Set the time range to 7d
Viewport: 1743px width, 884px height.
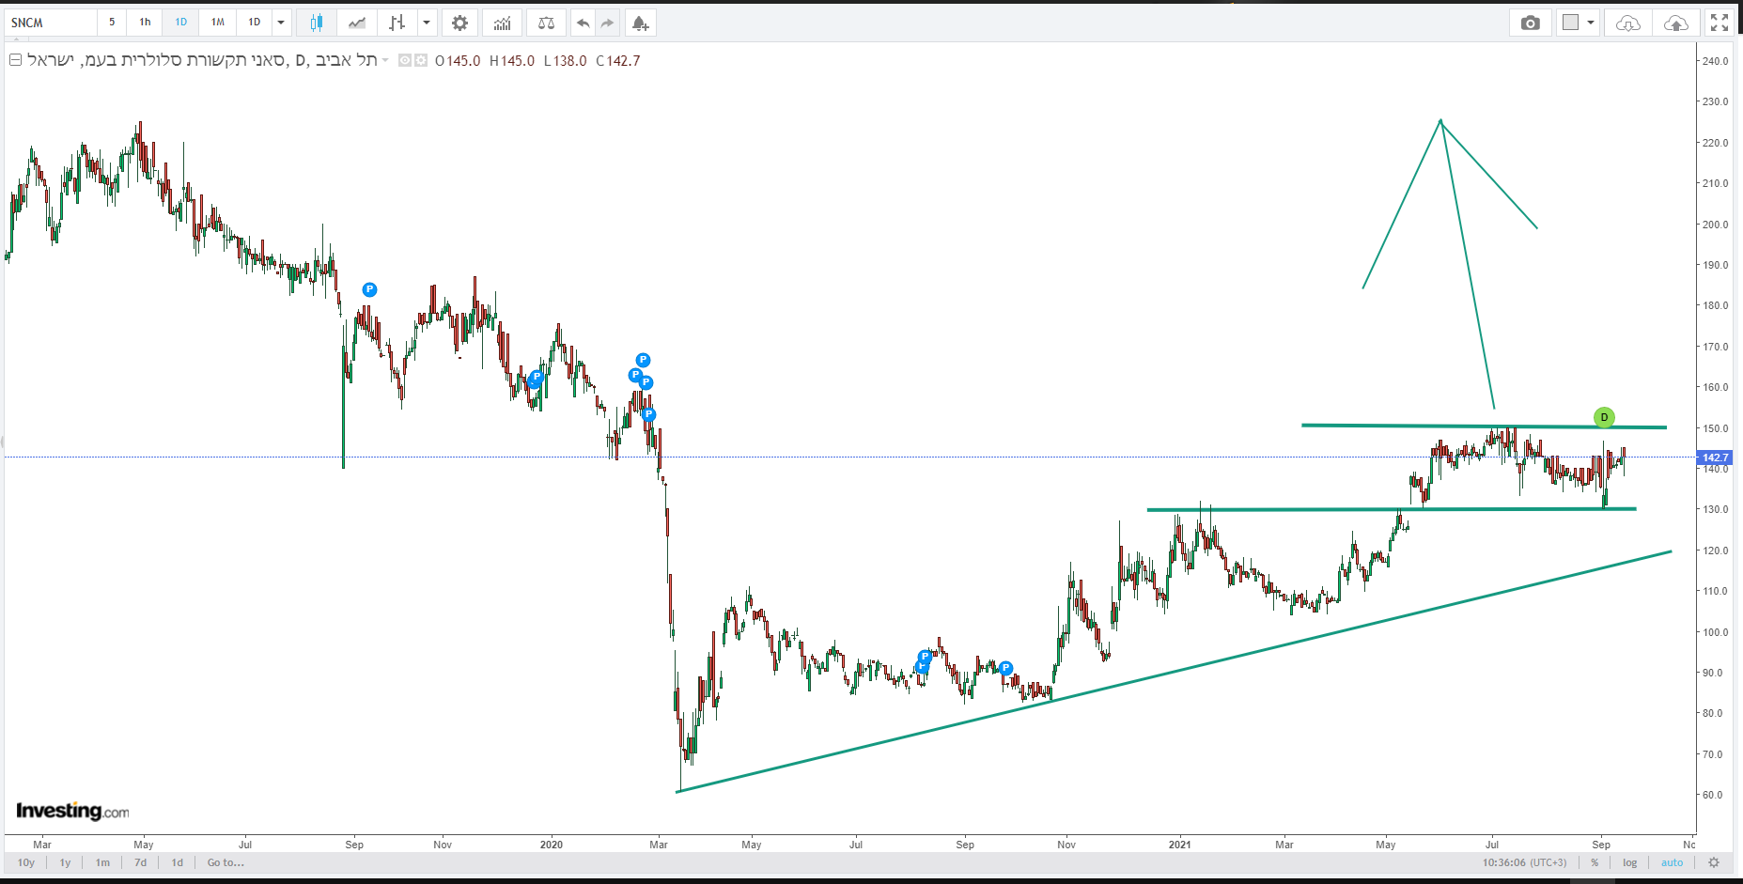[140, 862]
